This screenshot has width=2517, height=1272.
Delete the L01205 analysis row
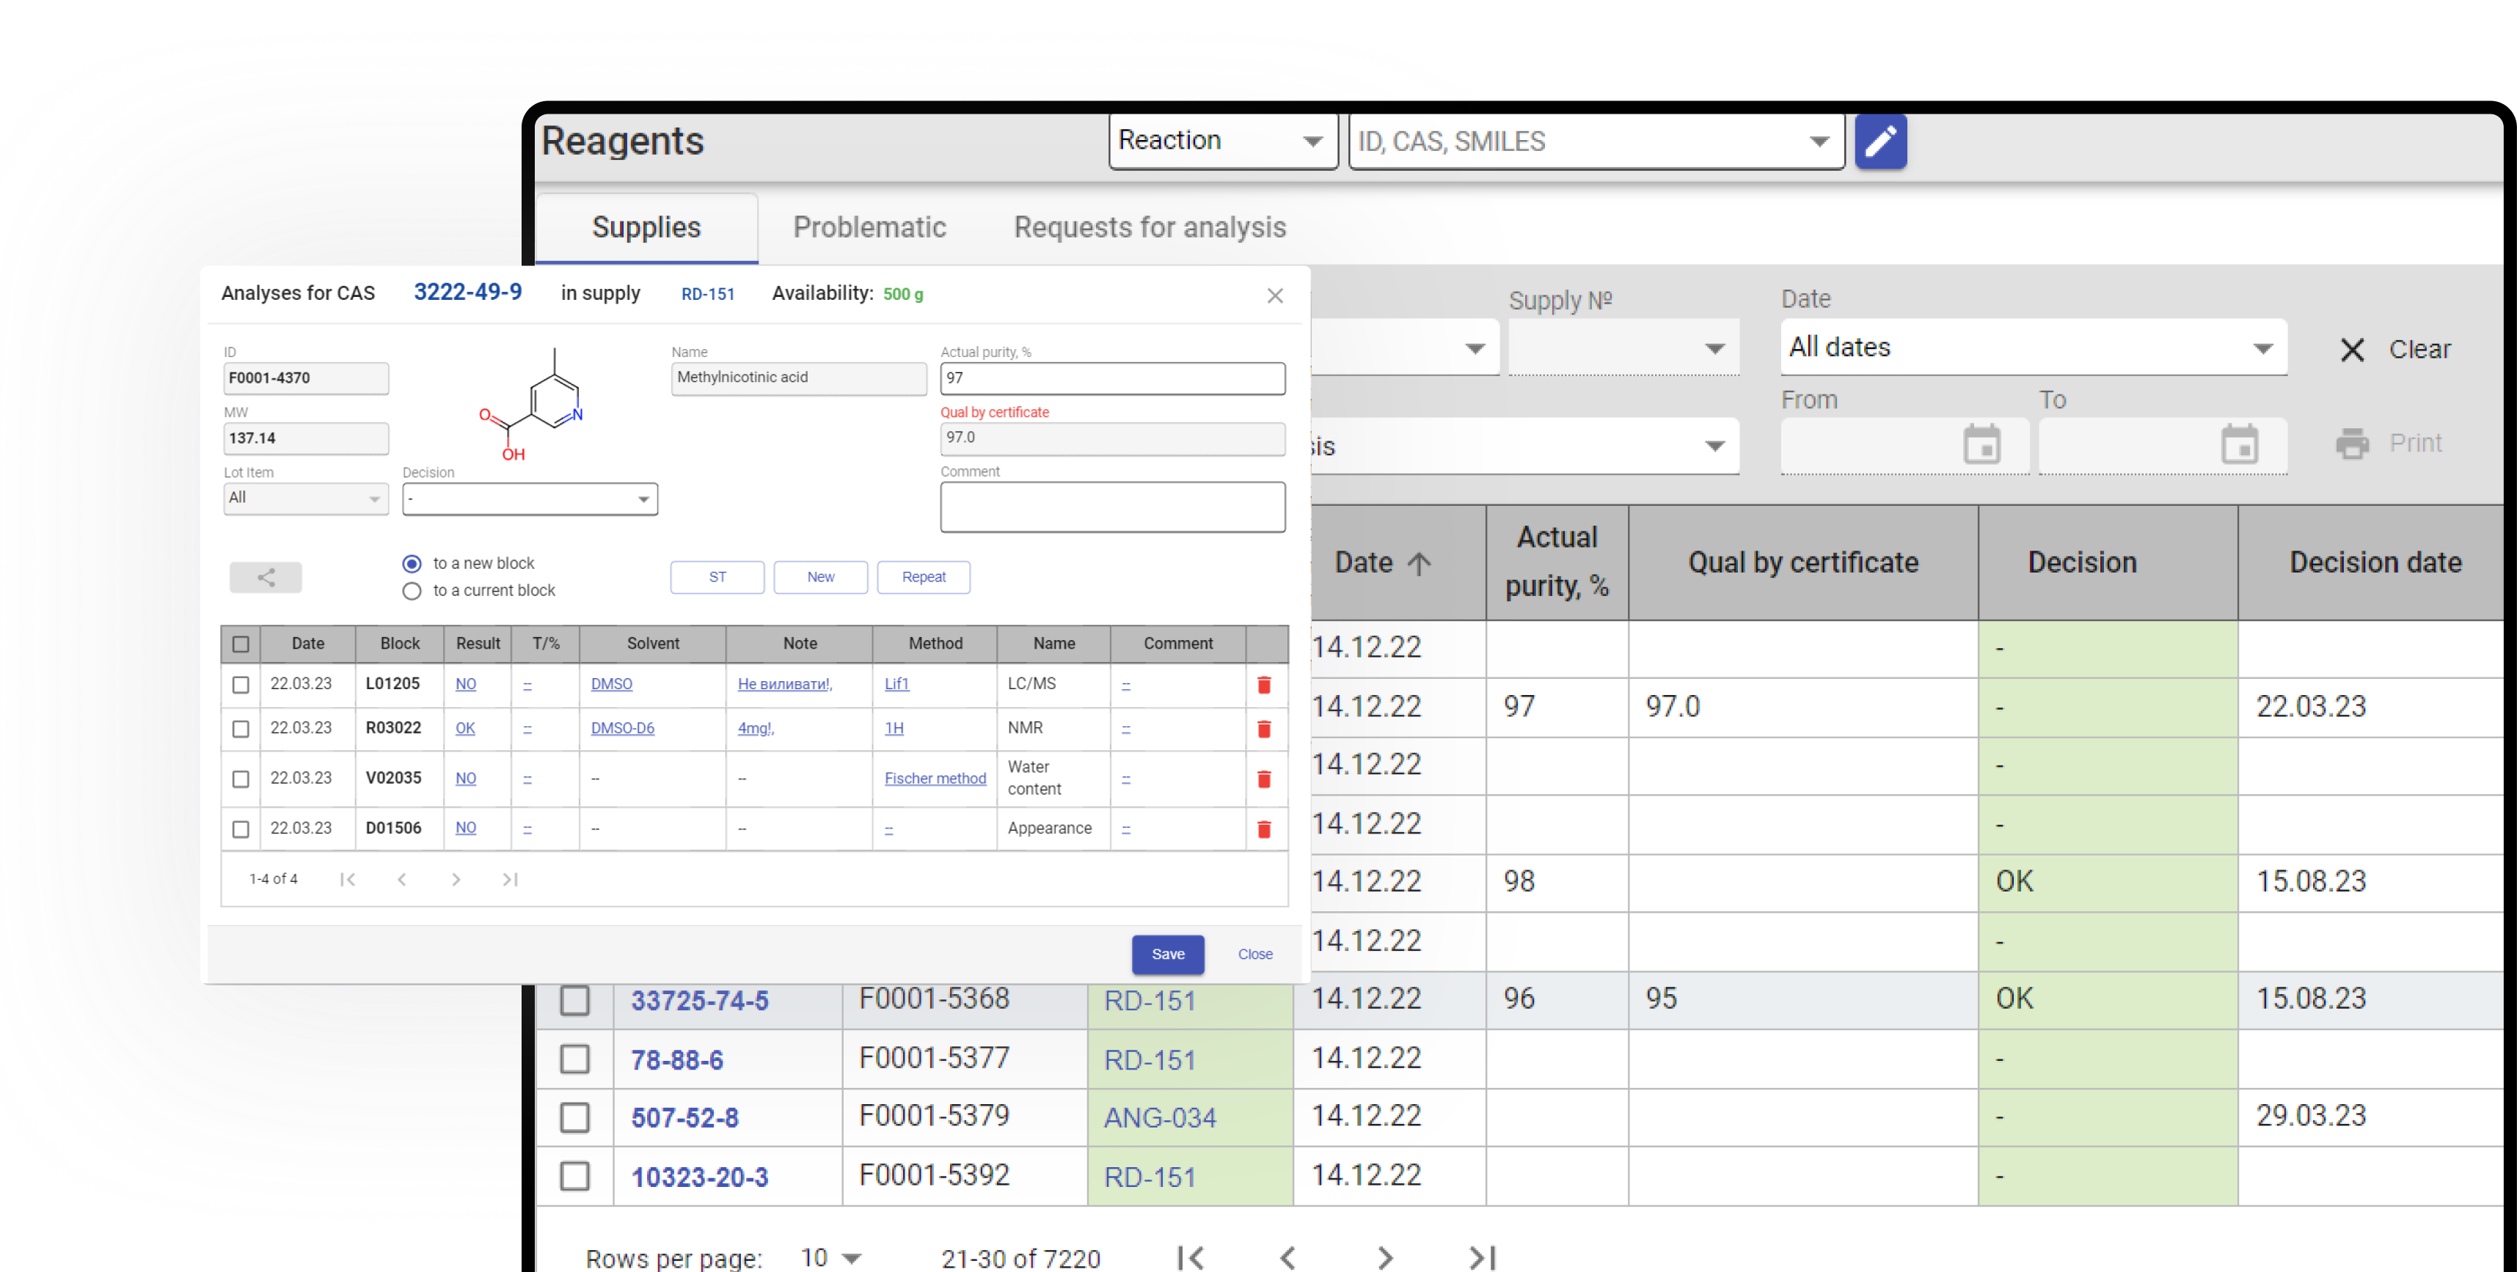click(1263, 684)
